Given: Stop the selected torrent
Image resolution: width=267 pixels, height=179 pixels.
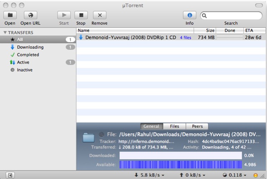Looking at the screenshot, I should 81,15.
